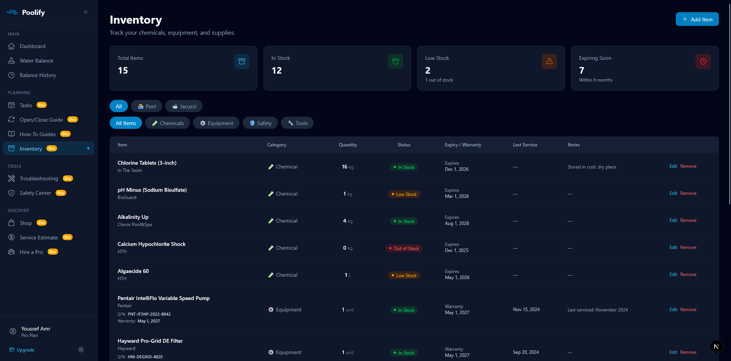Click the How-To Guides book icon
This screenshot has width=731, height=361.
click(11, 134)
